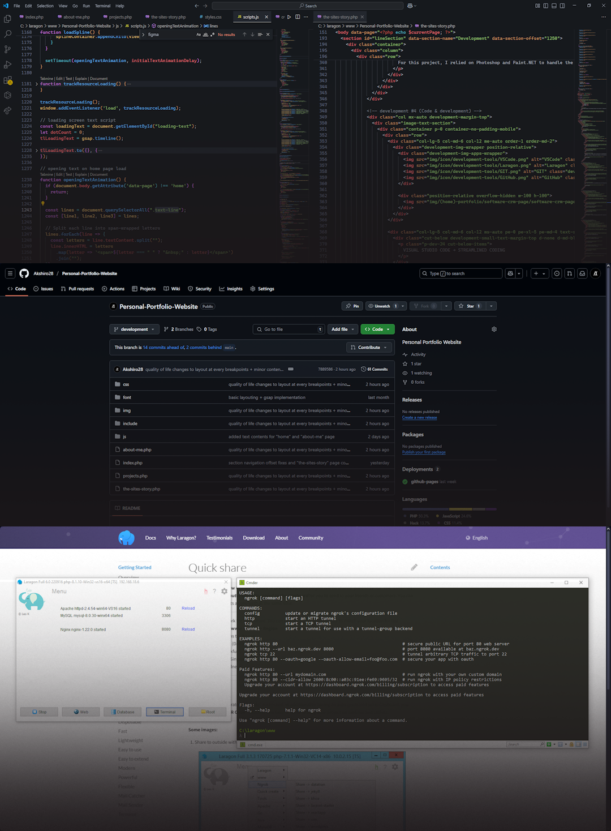Click the Create a new release link
This screenshot has width=611, height=831.
point(419,417)
